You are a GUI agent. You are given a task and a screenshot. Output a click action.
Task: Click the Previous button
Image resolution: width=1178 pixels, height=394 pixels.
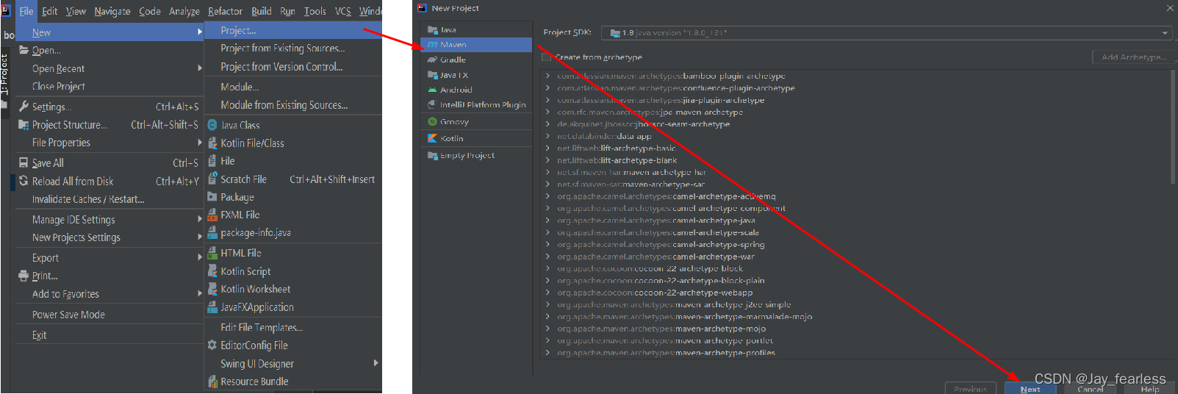970,389
